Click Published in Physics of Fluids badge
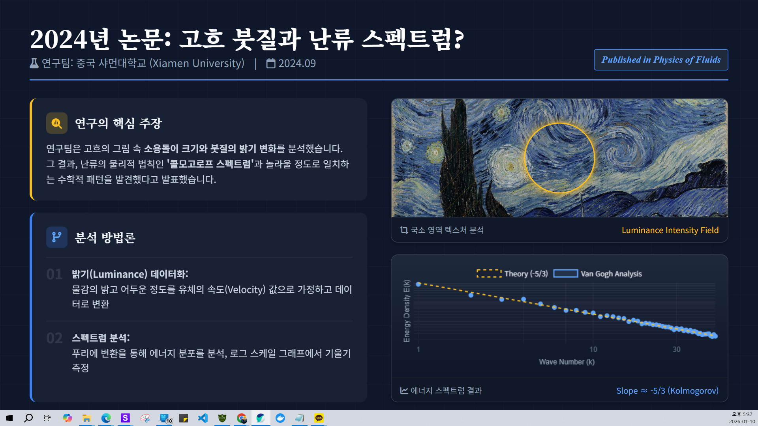This screenshot has width=758, height=426. [661, 60]
